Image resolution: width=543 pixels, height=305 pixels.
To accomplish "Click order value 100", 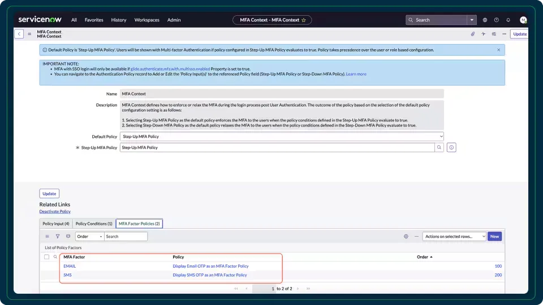I will [x=498, y=266].
